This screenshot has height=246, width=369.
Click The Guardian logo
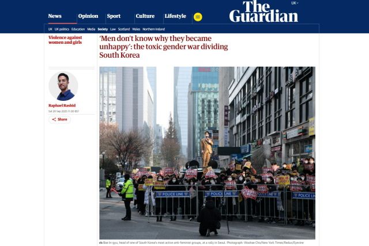263,12
